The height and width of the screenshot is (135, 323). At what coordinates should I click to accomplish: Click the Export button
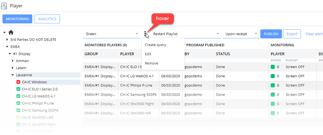(292, 34)
